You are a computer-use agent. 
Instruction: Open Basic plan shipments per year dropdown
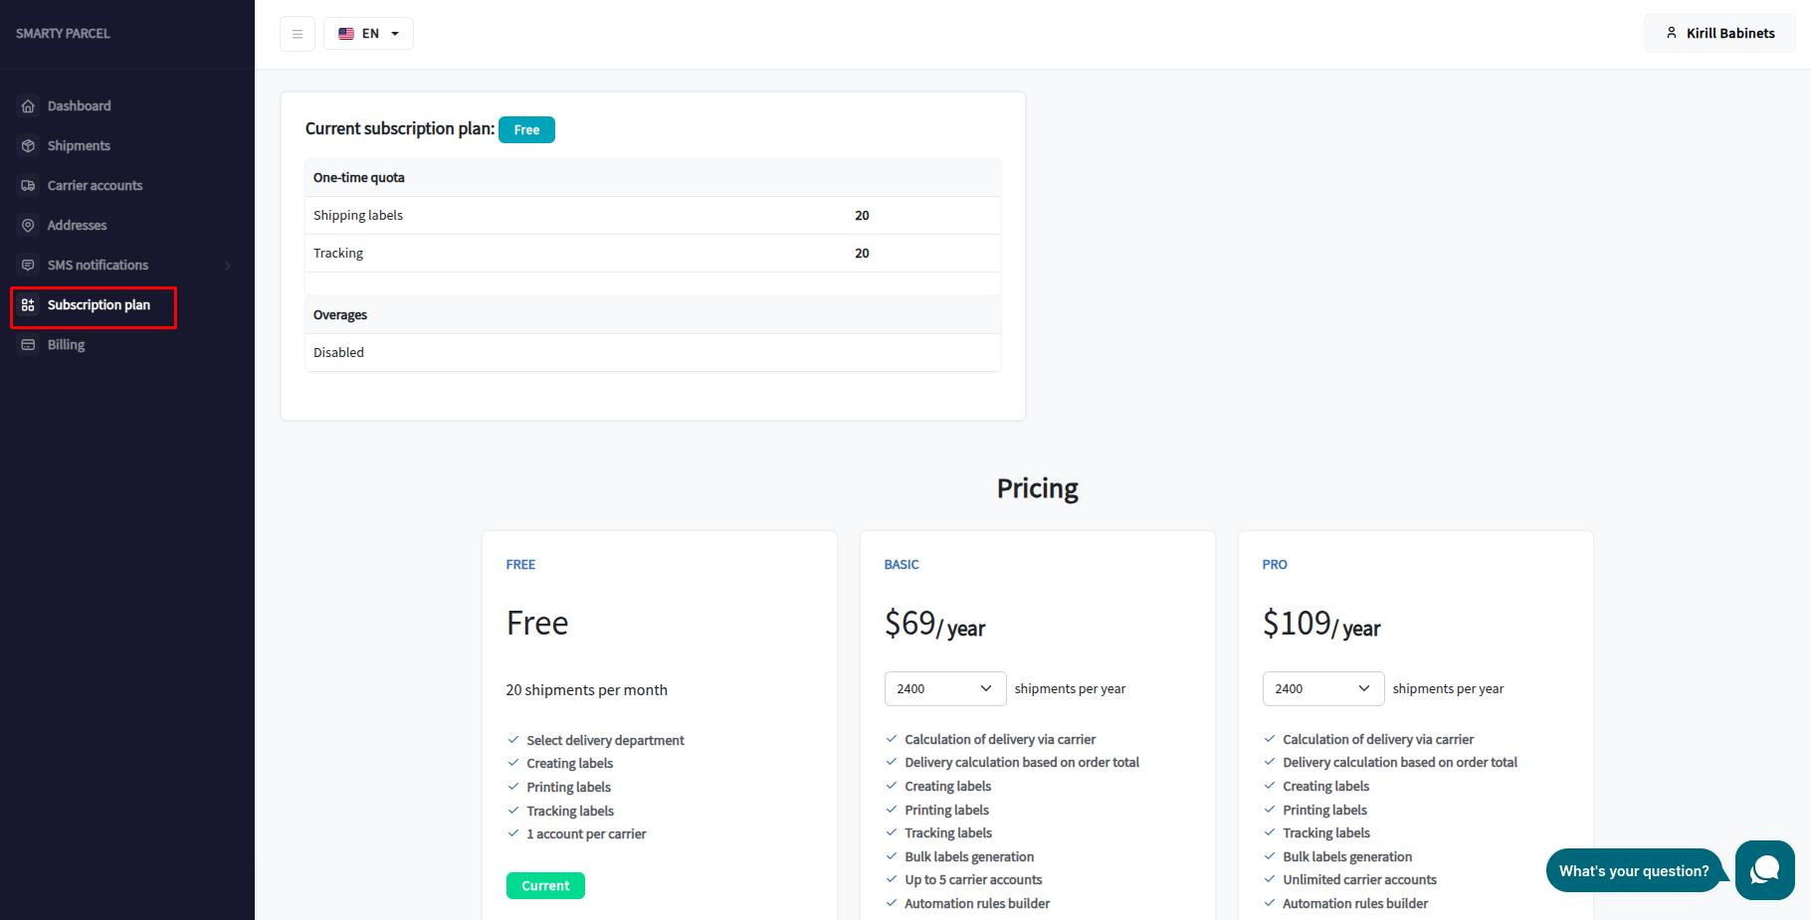(x=944, y=688)
